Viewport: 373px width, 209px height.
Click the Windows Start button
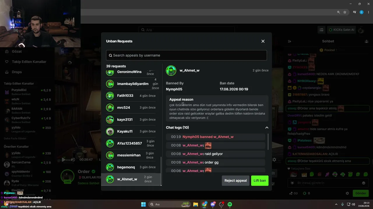143,204
